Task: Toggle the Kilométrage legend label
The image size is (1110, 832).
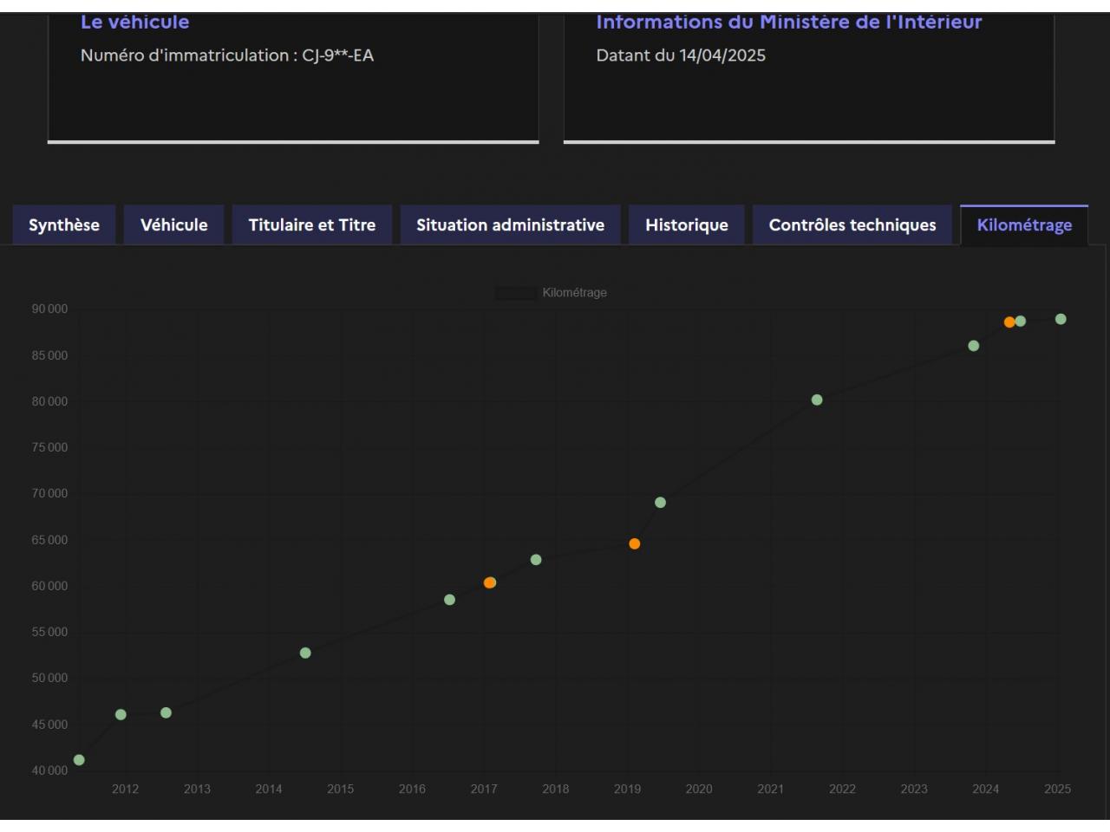Action: (x=574, y=293)
